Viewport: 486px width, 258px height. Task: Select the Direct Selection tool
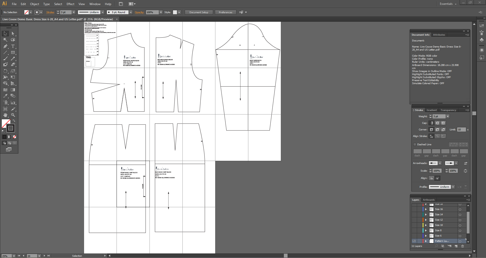pos(13,34)
